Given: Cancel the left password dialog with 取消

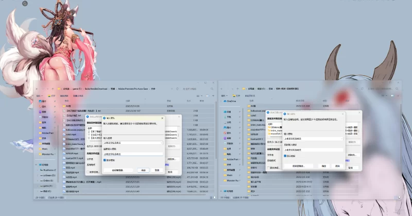Looking at the screenshot, I should coord(157,170).
